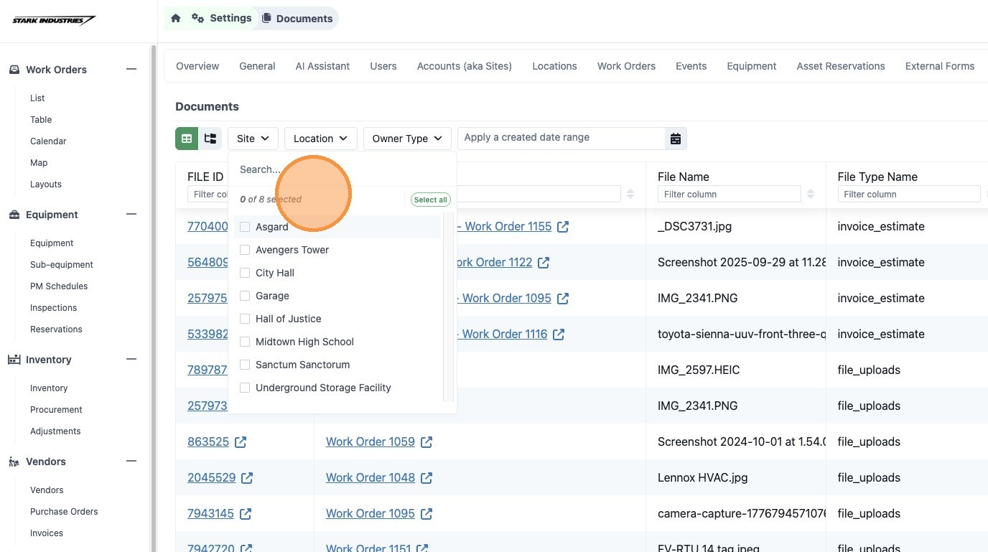Switch to the General tab
988x552 pixels.
(x=257, y=66)
